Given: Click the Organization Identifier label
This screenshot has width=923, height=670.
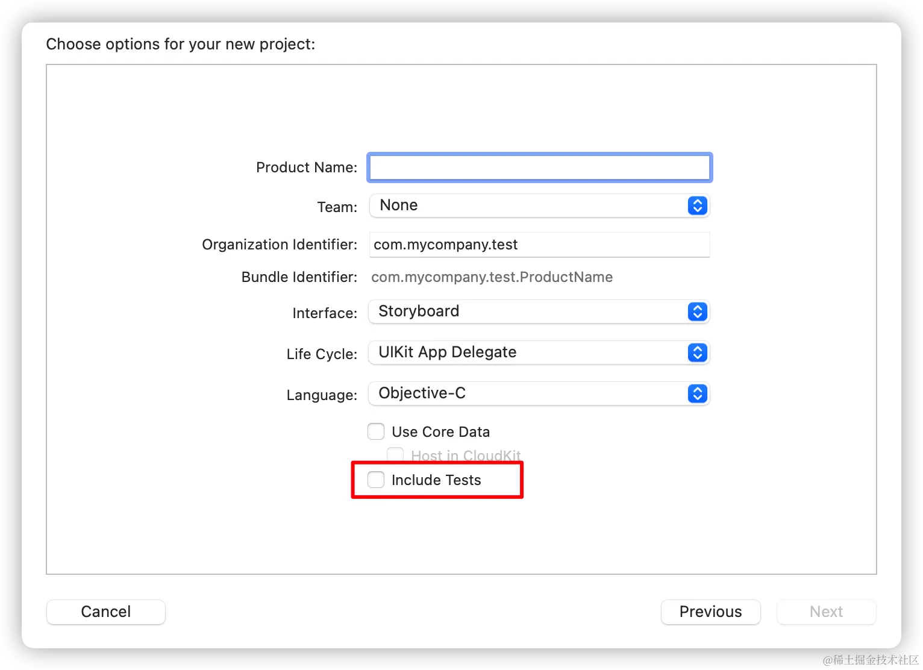Looking at the screenshot, I should [x=279, y=245].
